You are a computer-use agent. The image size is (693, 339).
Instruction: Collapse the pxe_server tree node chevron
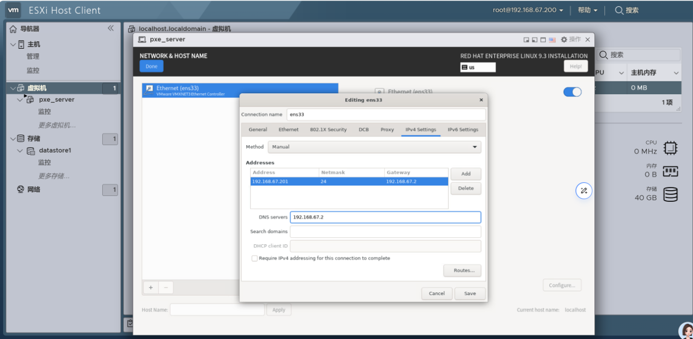coord(20,100)
